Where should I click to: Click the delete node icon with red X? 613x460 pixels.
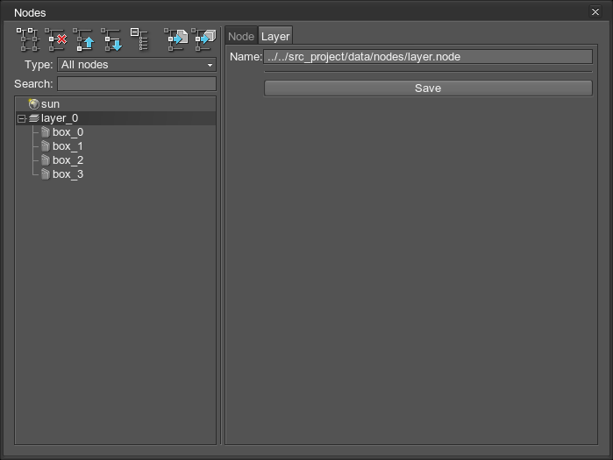point(56,39)
